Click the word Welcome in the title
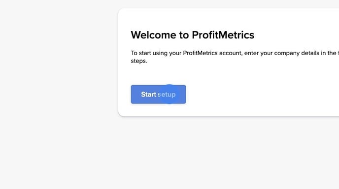339x189 pixels. (154, 35)
